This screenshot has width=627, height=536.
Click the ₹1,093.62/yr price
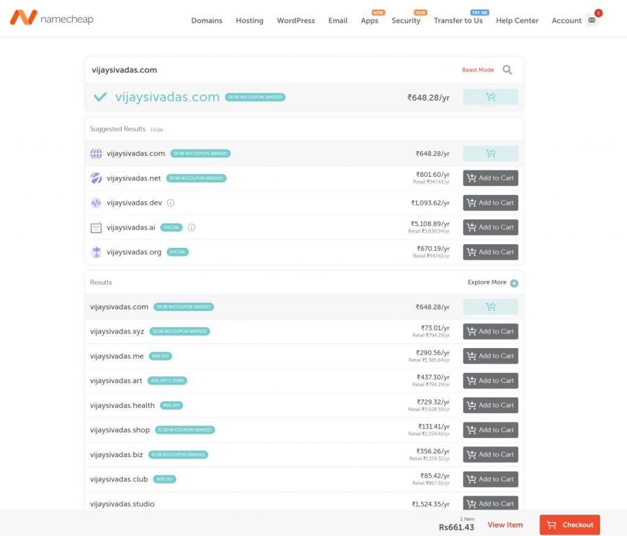point(430,203)
